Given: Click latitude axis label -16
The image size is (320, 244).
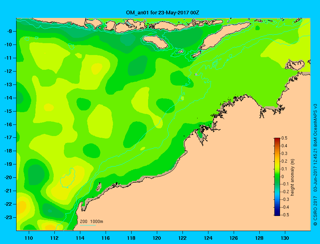Looking at the screenshot, I should [8, 124].
